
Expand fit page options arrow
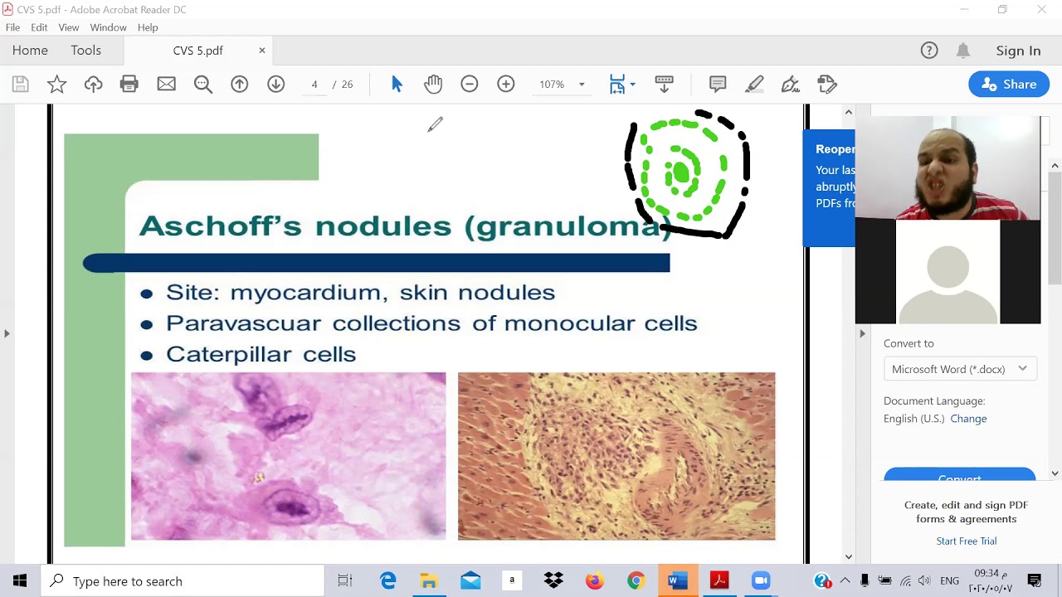(x=632, y=84)
